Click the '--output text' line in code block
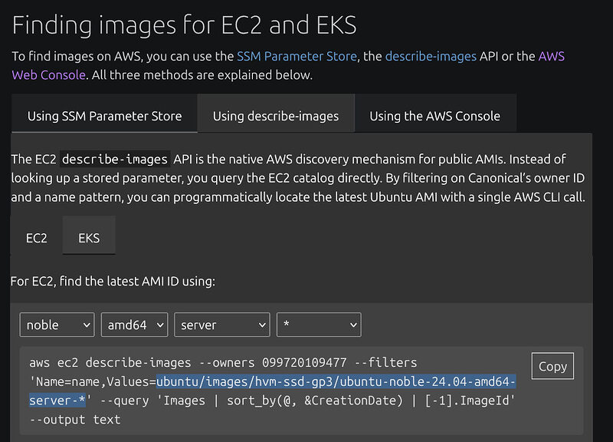Screen dimensions: 613x442 pos(74,420)
